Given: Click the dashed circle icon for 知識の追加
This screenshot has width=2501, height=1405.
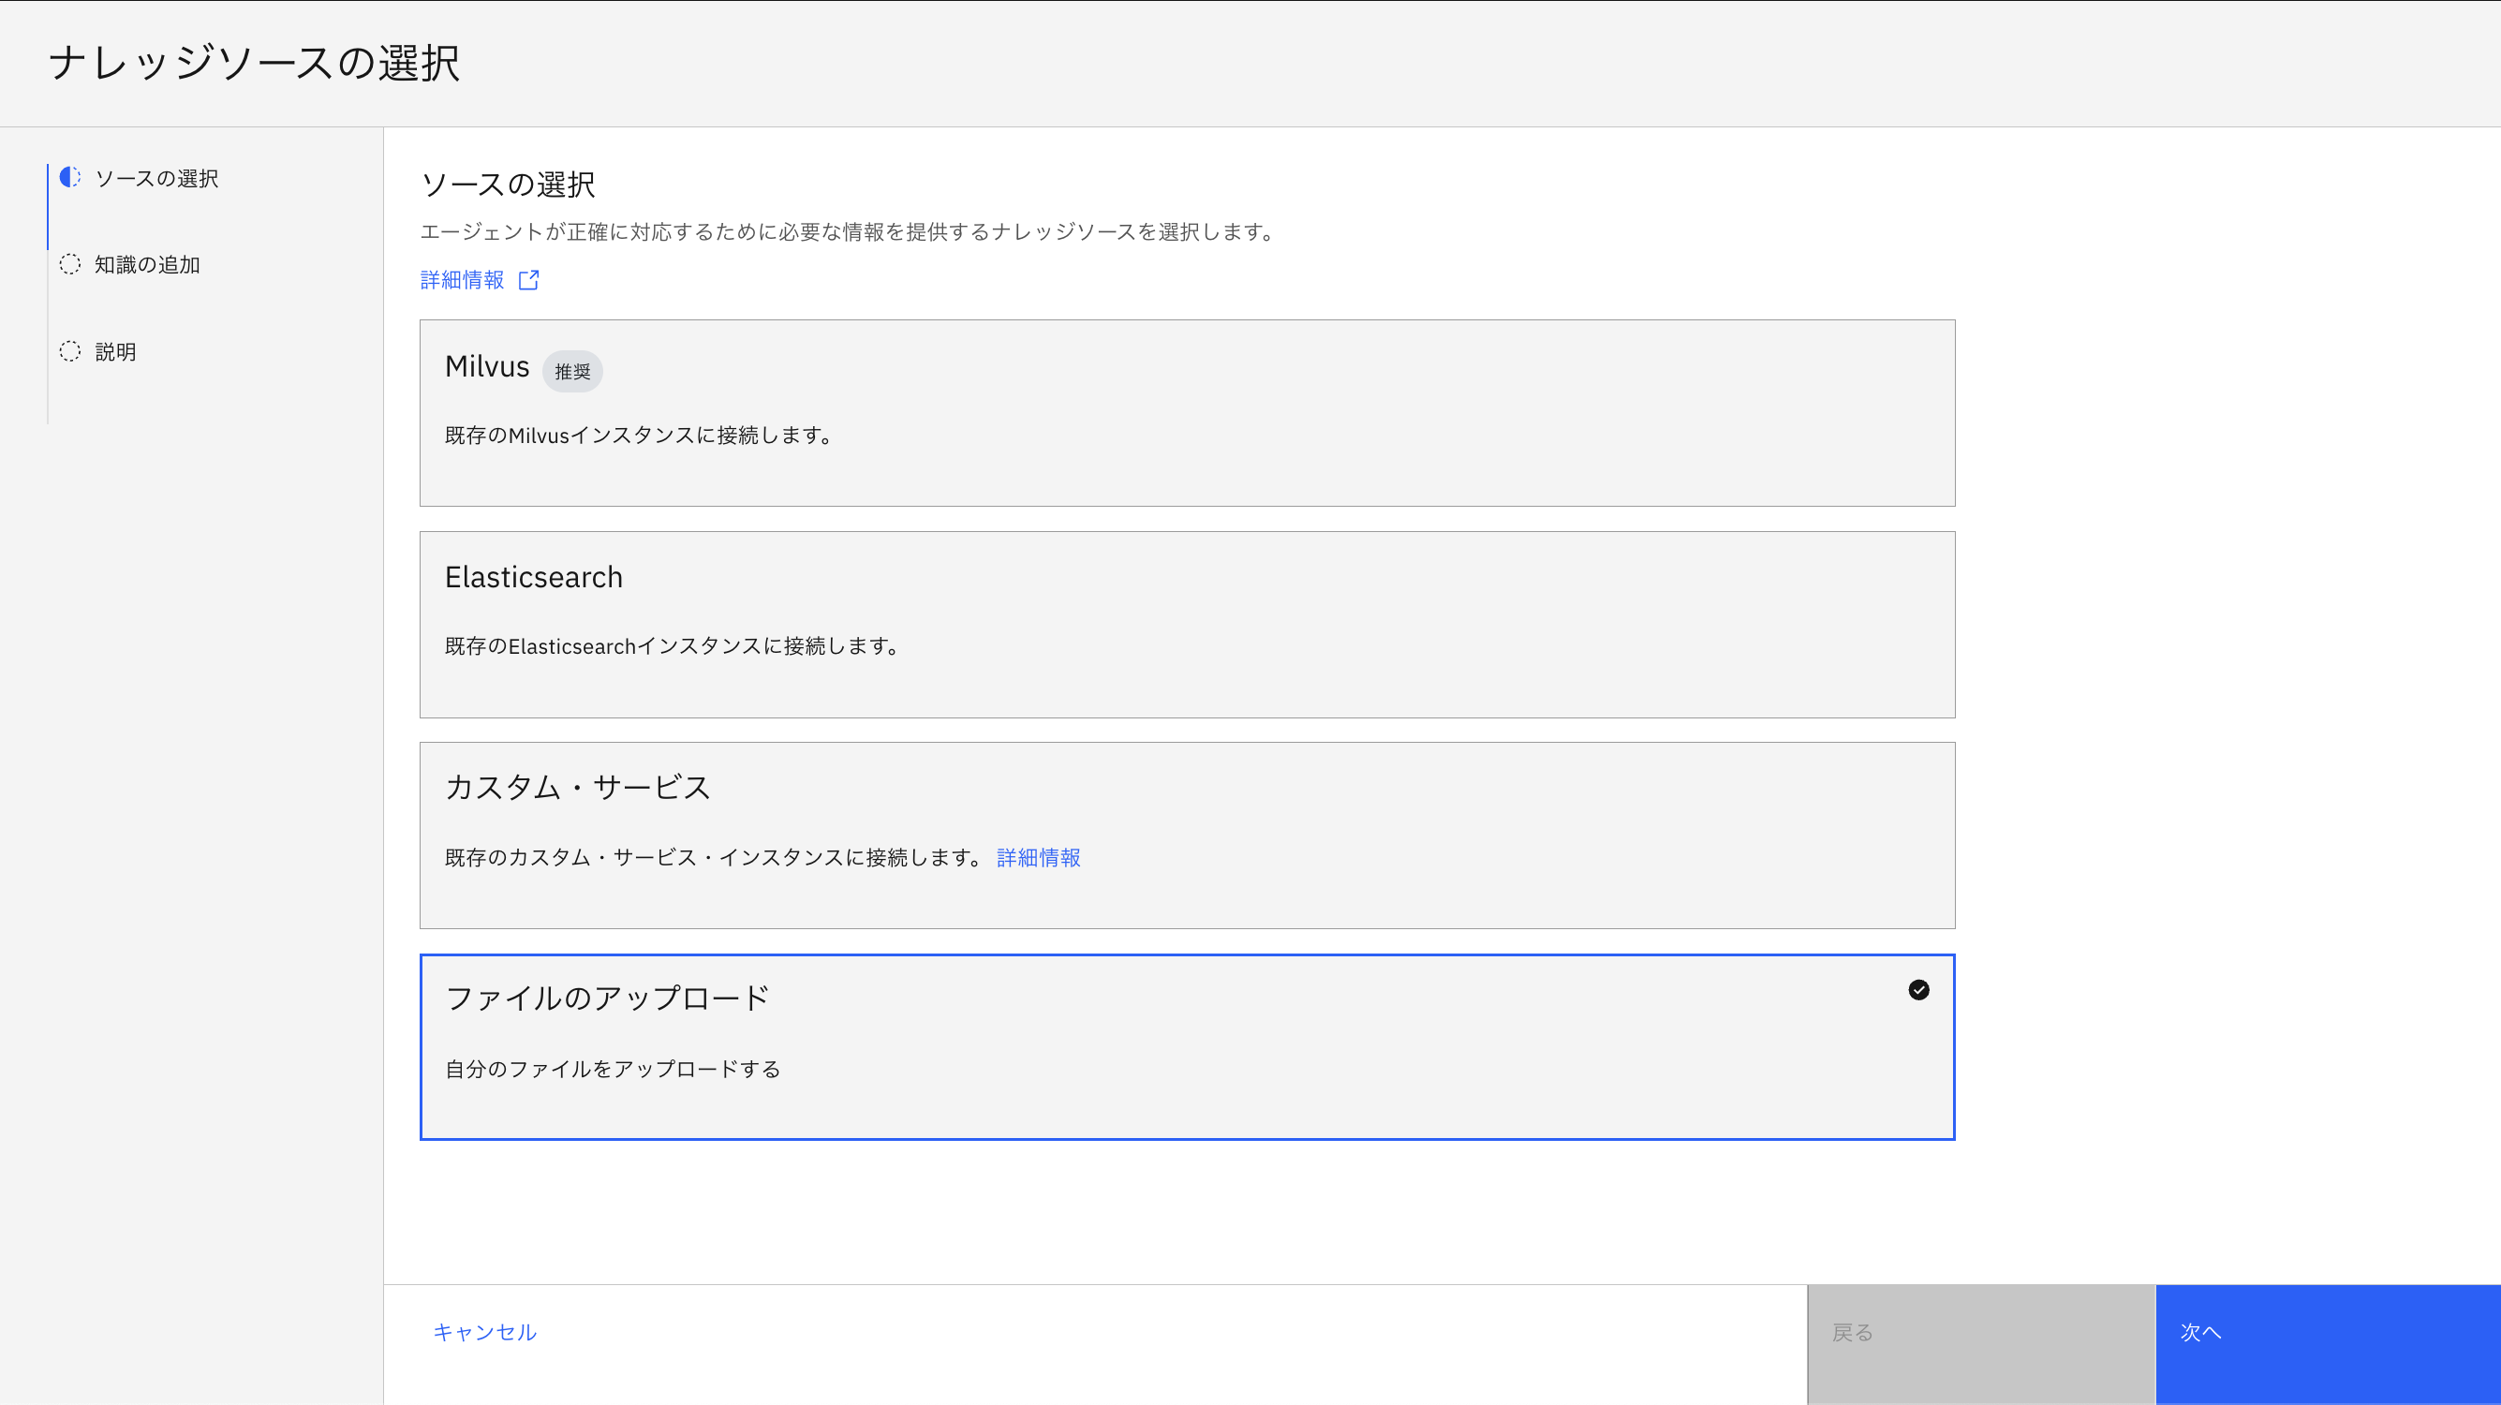Looking at the screenshot, I should pos(70,264).
